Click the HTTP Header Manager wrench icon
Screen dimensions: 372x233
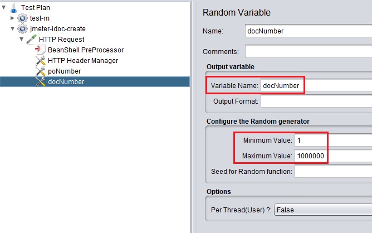[x=40, y=60]
